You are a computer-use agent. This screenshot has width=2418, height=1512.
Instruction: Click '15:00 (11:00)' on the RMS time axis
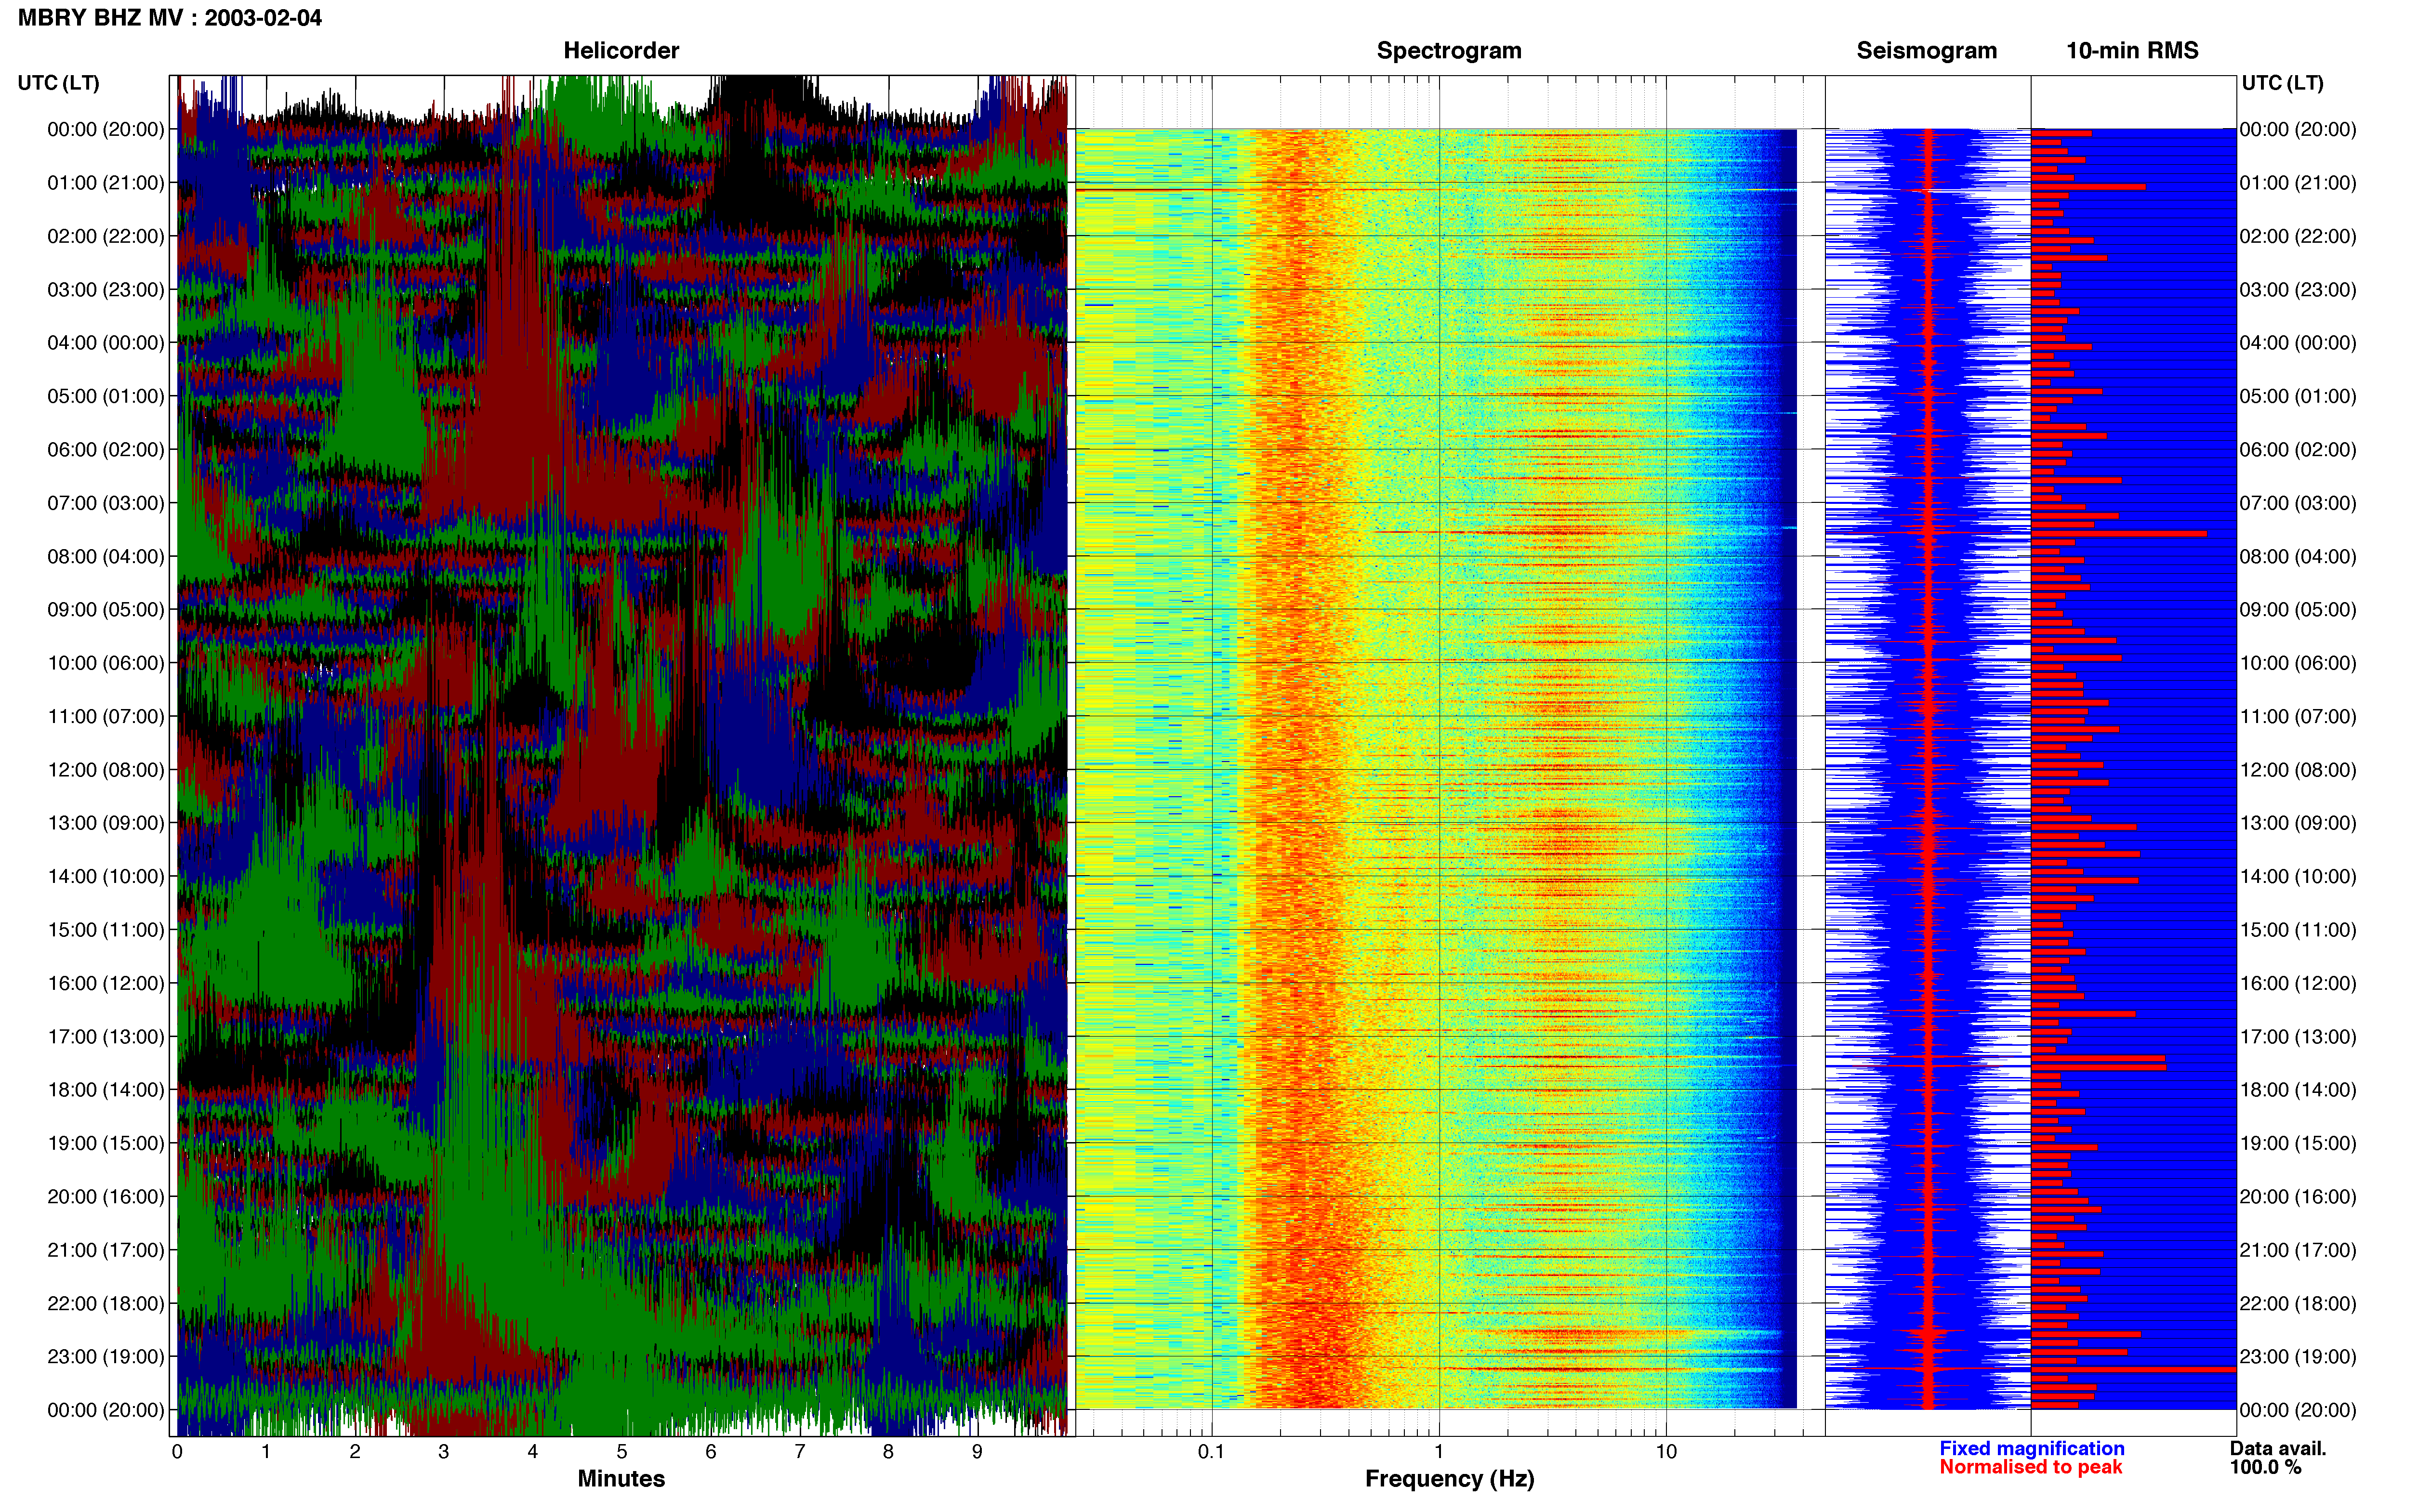point(2298,930)
